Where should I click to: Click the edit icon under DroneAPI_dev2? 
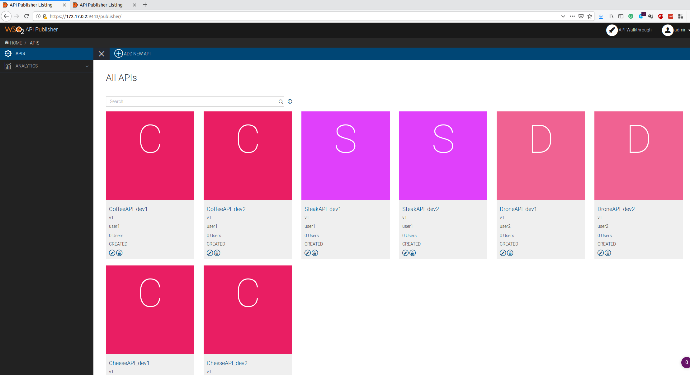point(601,253)
